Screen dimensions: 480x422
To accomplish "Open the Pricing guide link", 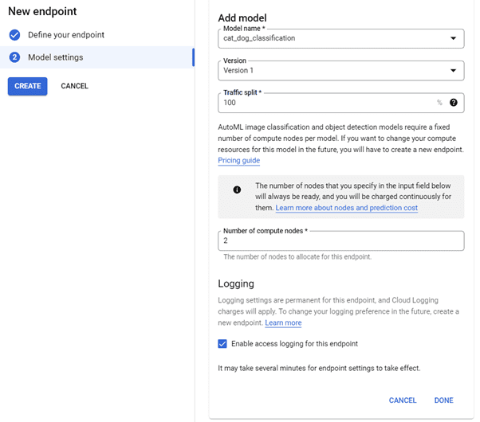I will click(238, 161).
